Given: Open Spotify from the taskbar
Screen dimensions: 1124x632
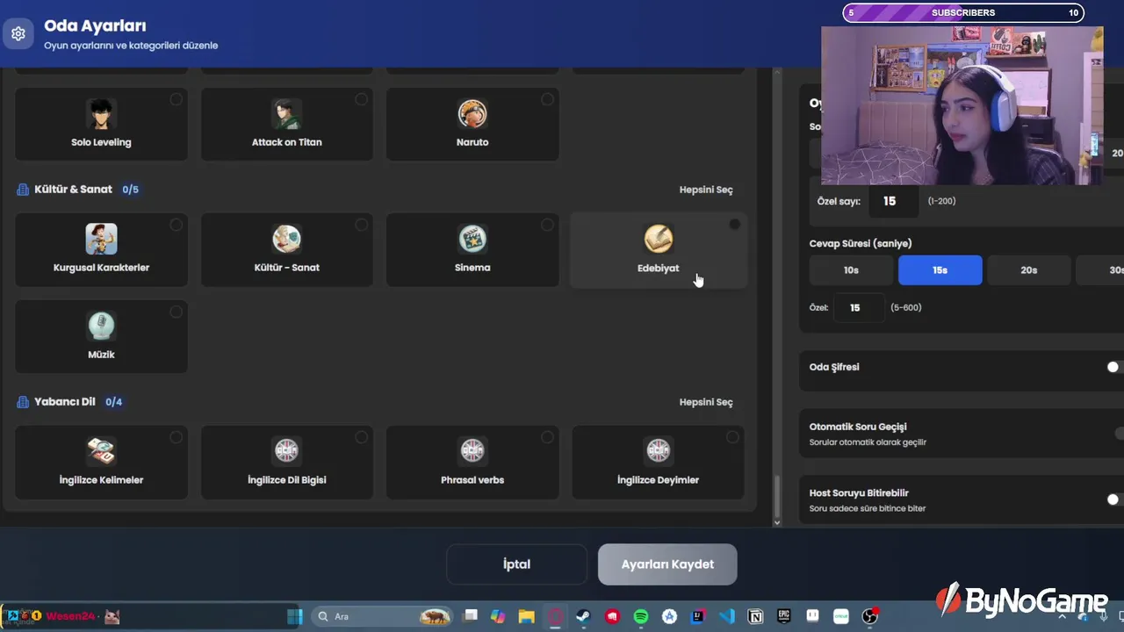Looking at the screenshot, I should [641, 616].
